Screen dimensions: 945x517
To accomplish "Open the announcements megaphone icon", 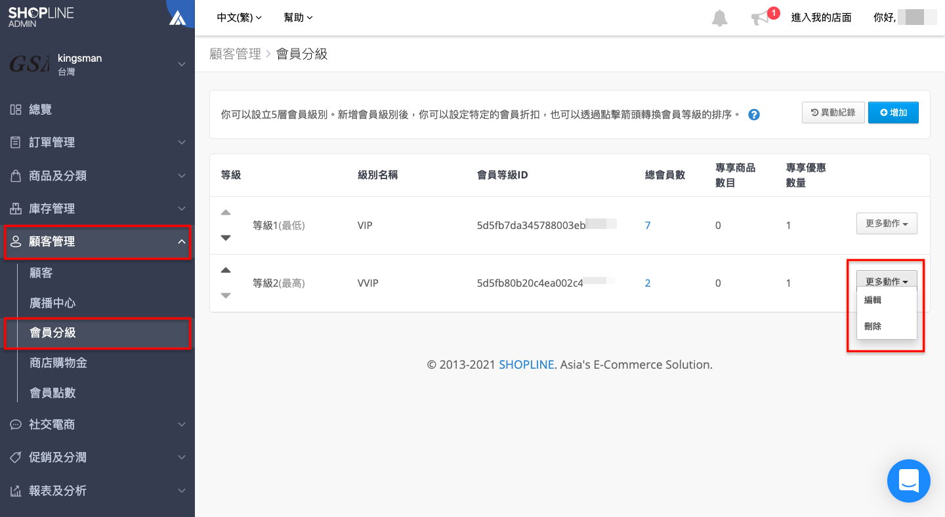I will [x=761, y=18].
